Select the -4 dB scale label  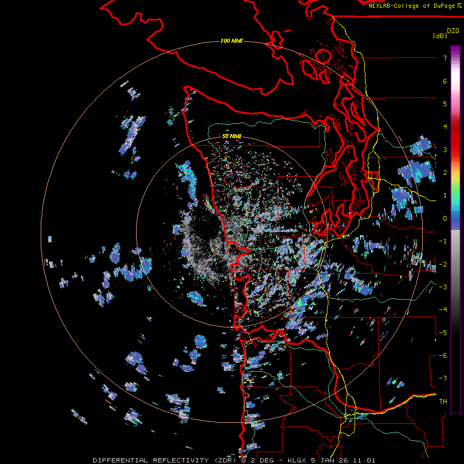click(443, 310)
